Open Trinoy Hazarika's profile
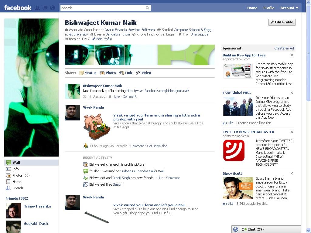This screenshot has height=233, width=311. click(37, 206)
